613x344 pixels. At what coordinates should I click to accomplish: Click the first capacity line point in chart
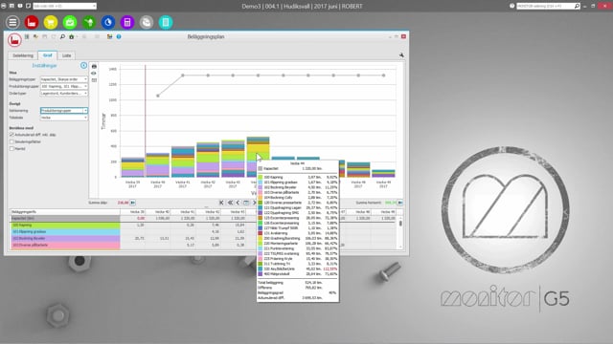[x=158, y=96]
